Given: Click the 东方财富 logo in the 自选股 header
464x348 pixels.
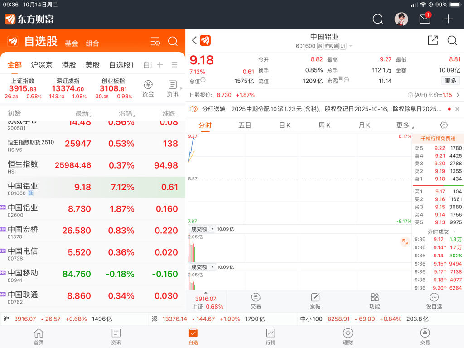Looking at the screenshot, I should [x=13, y=41].
